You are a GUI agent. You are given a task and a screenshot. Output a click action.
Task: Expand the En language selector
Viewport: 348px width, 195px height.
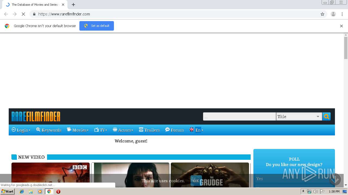point(199,130)
